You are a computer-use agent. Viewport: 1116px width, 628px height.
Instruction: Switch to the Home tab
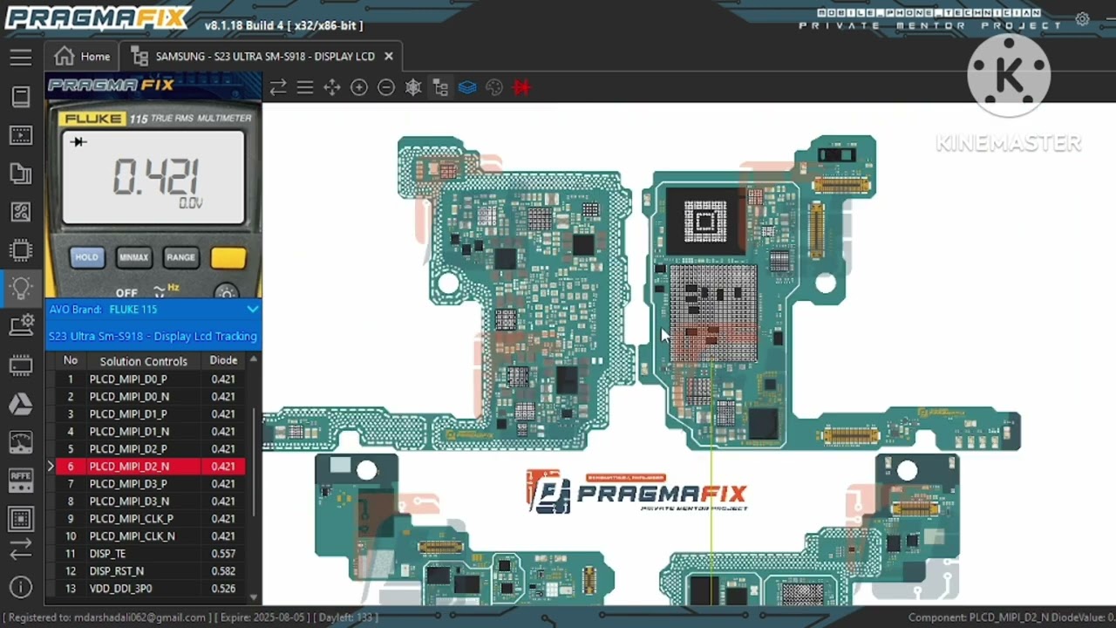click(x=82, y=57)
